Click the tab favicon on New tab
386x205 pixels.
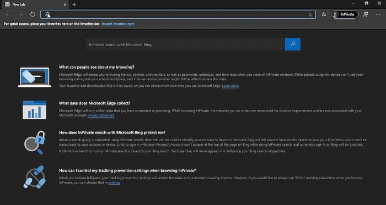coord(7,4)
